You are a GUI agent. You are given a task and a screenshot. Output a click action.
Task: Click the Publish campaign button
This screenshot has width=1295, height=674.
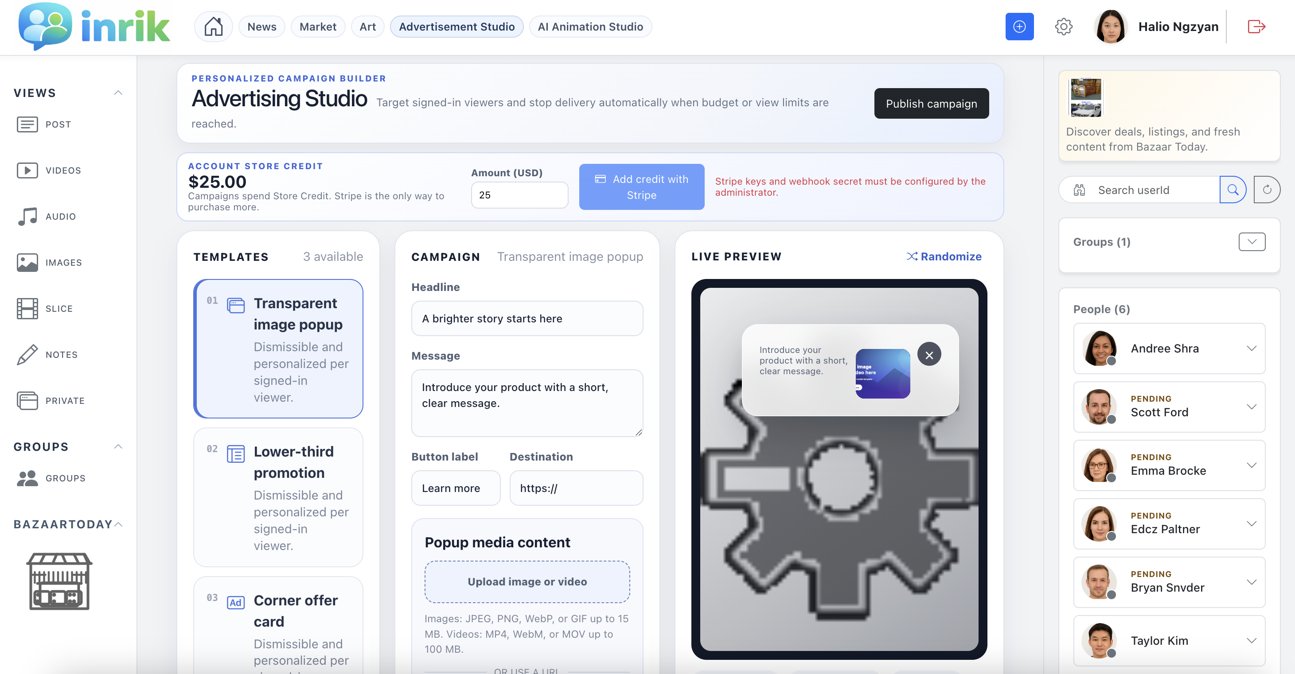point(931,104)
